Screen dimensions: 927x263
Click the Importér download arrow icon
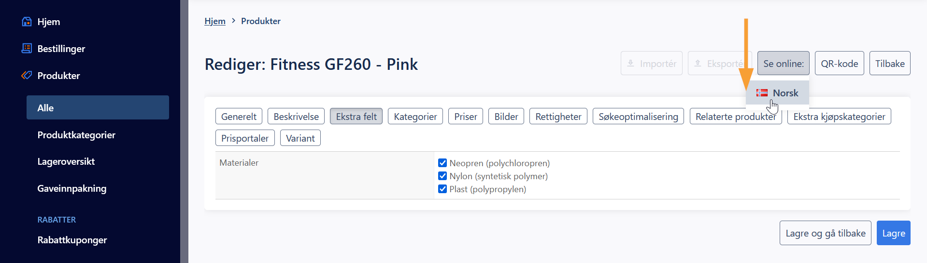[630, 63]
